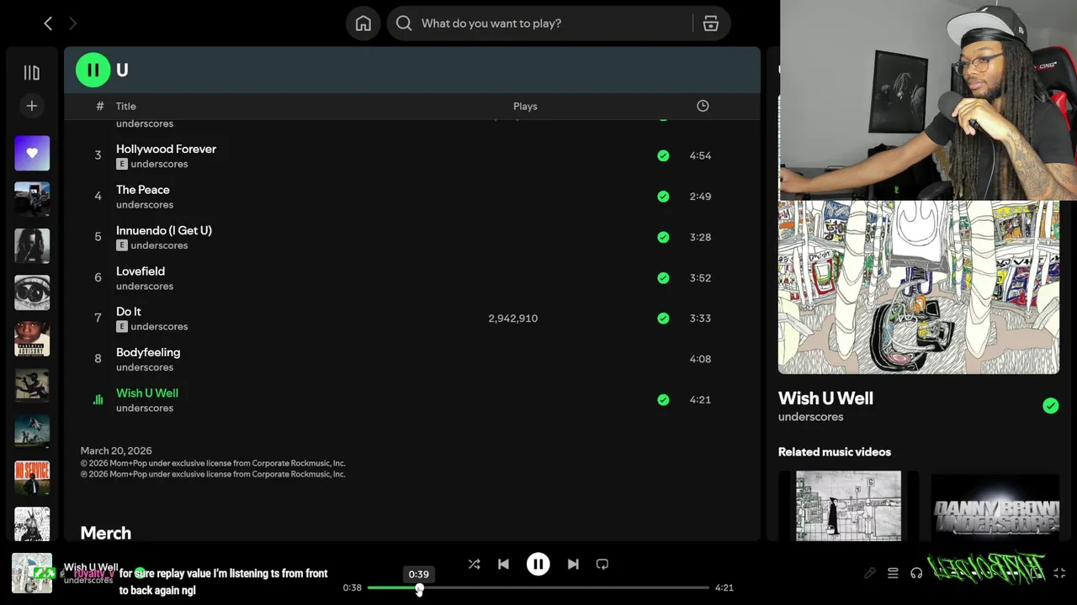This screenshot has height=605, width=1077.
Task: Open the Wish U Well album artwork
Action: (x=919, y=287)
